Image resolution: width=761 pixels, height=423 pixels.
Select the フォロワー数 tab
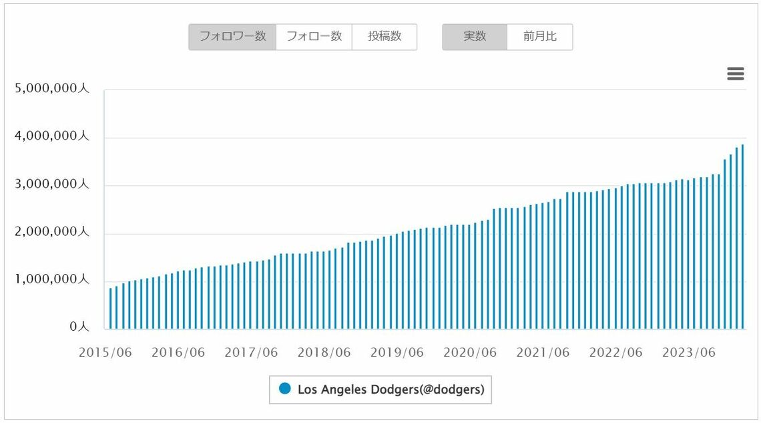click(x=232, y=37)
